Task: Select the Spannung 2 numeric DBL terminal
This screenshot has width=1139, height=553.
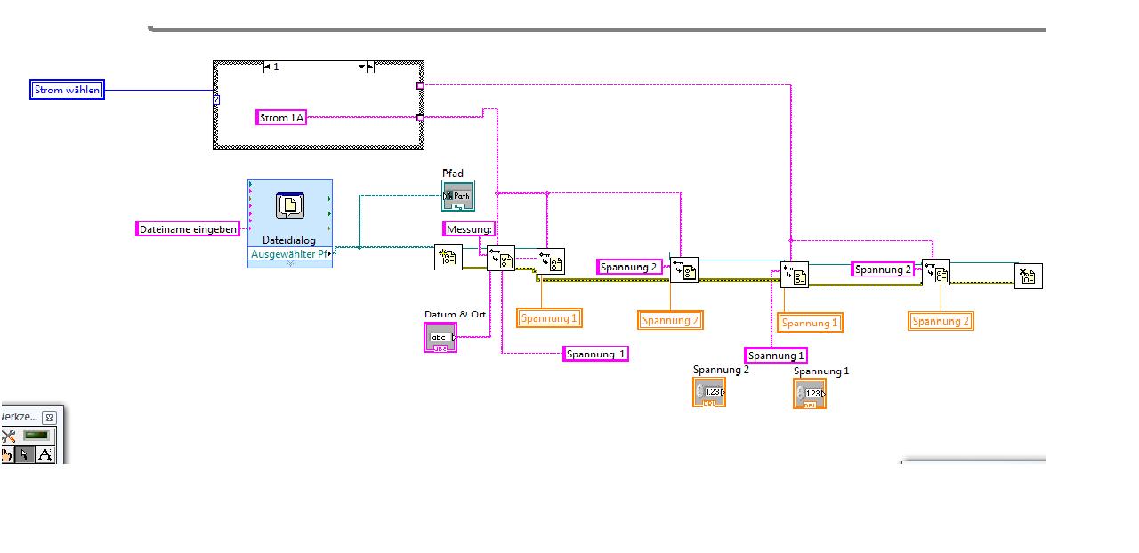Action: [709, 392]
